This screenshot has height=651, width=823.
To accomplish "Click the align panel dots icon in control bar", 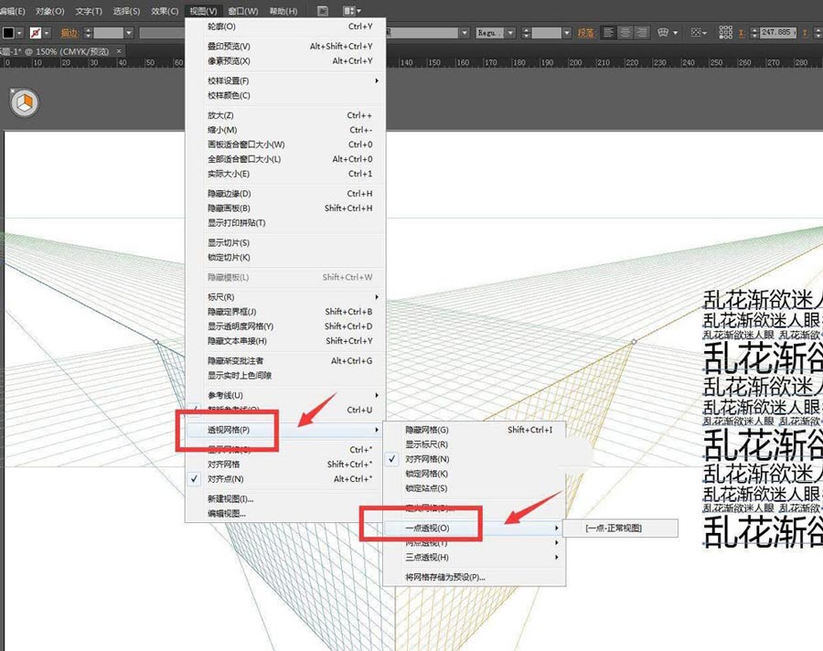I will click(725, 32).
